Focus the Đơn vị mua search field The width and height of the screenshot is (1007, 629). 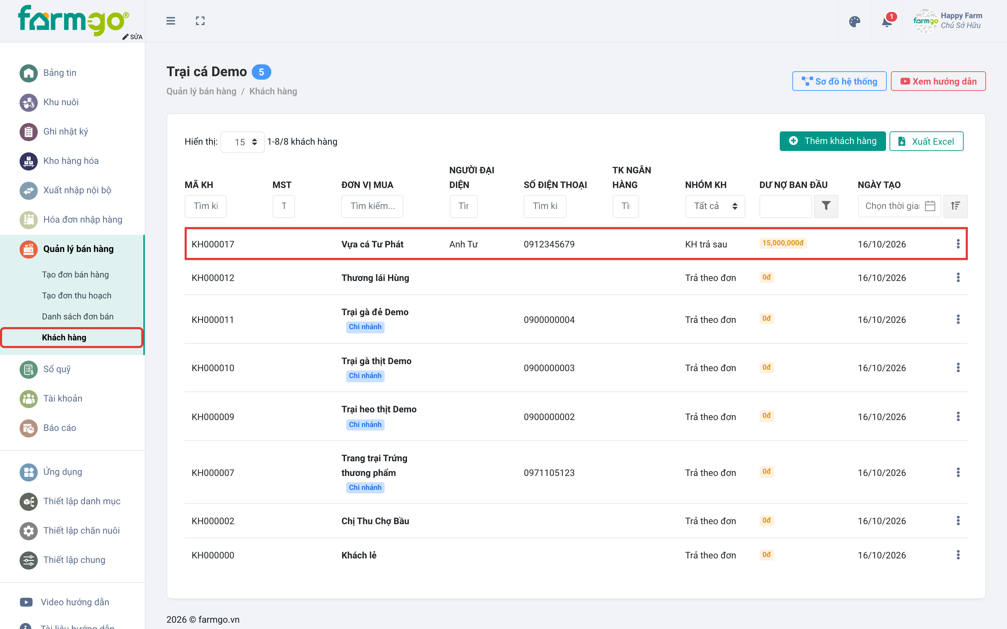click(372, 206)
